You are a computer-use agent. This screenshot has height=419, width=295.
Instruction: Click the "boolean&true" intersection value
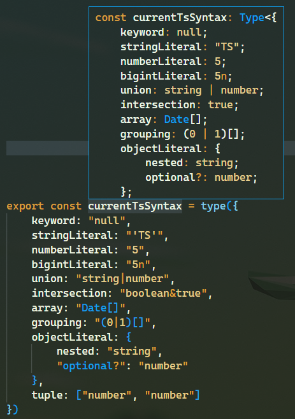(x=163, y=294)
